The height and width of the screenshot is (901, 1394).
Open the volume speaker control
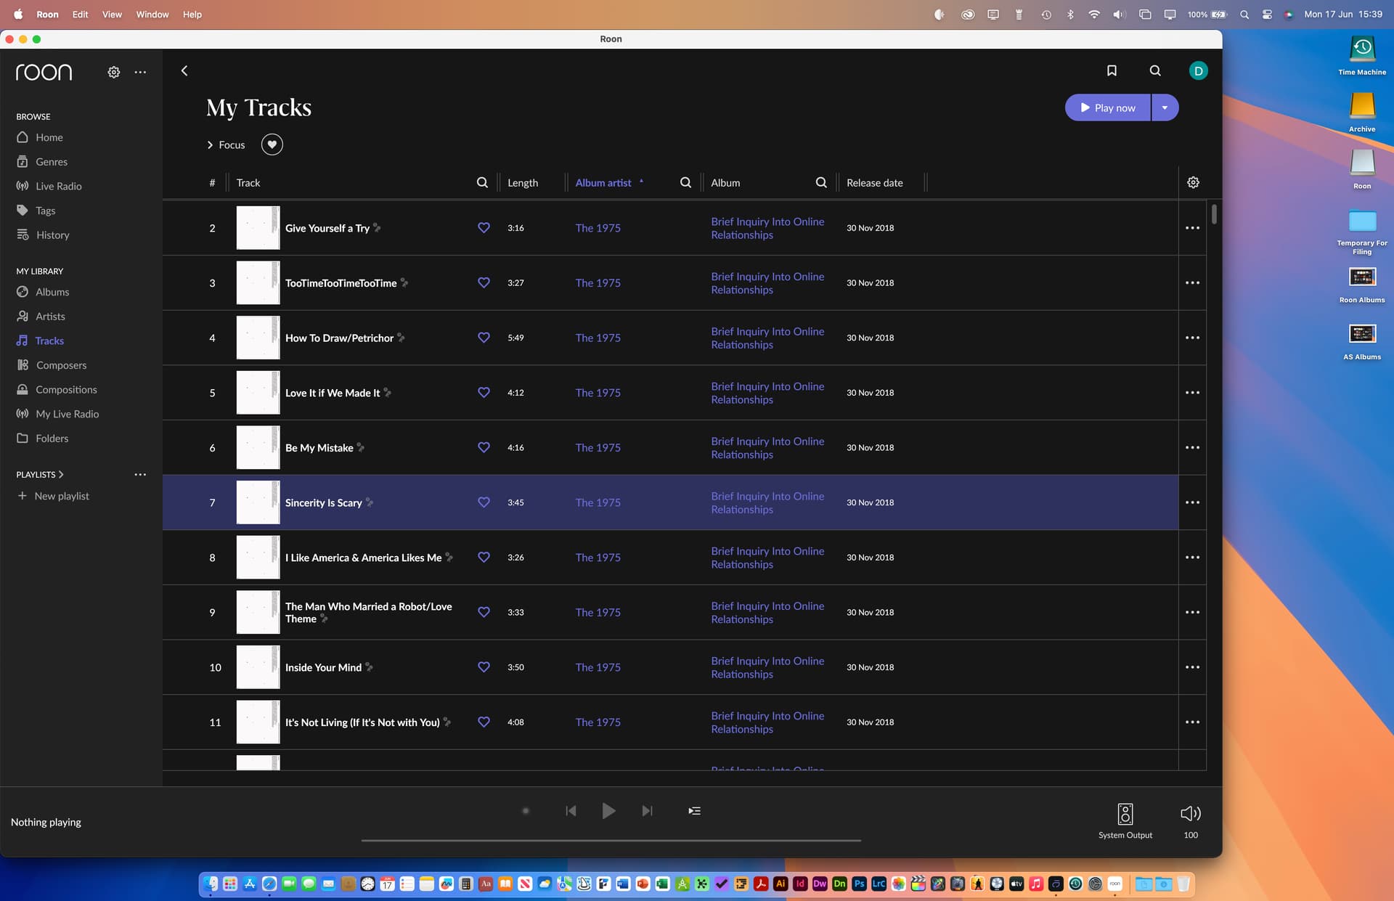(x=1191, y=813)
